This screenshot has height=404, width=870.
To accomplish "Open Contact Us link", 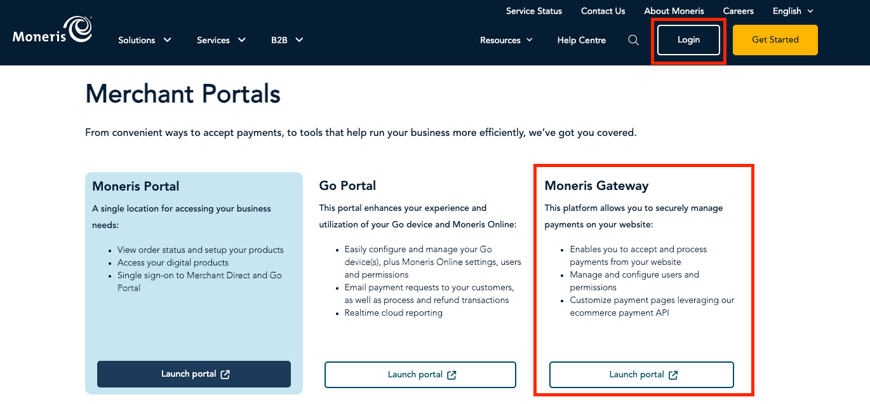I will (603, 11).
